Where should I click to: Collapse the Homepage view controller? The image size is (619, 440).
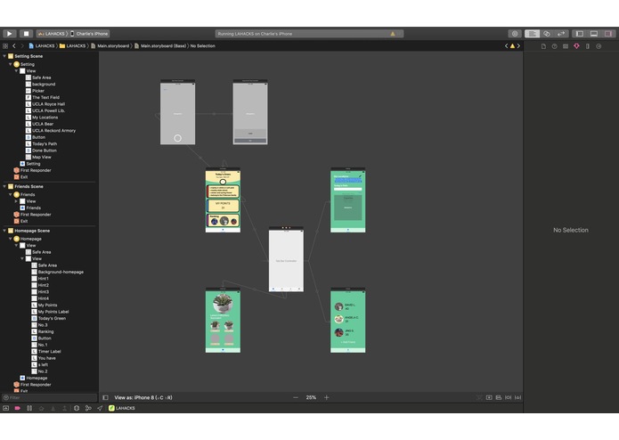tap(11, 239)
